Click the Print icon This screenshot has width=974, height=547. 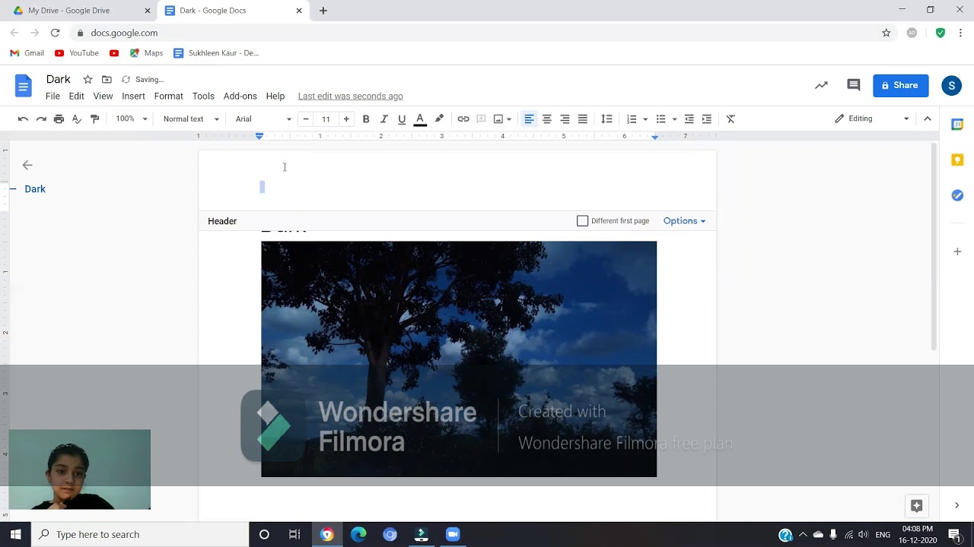pyautogui.click(x=59, y=119)
